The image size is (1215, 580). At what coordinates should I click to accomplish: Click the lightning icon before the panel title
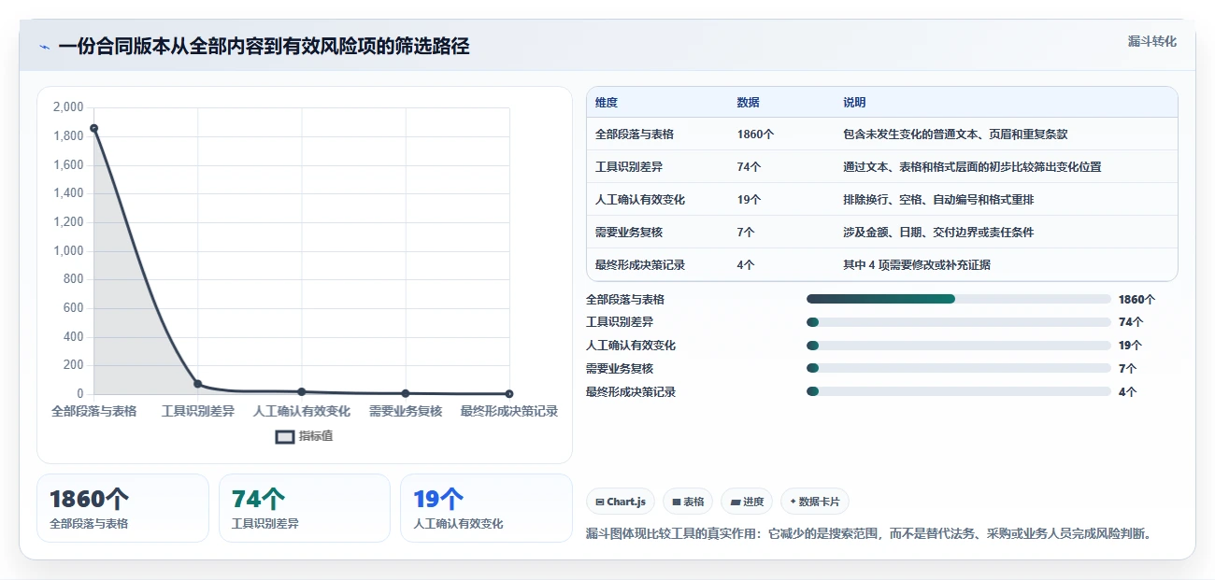pyautogui.click(x=44, y=47)
